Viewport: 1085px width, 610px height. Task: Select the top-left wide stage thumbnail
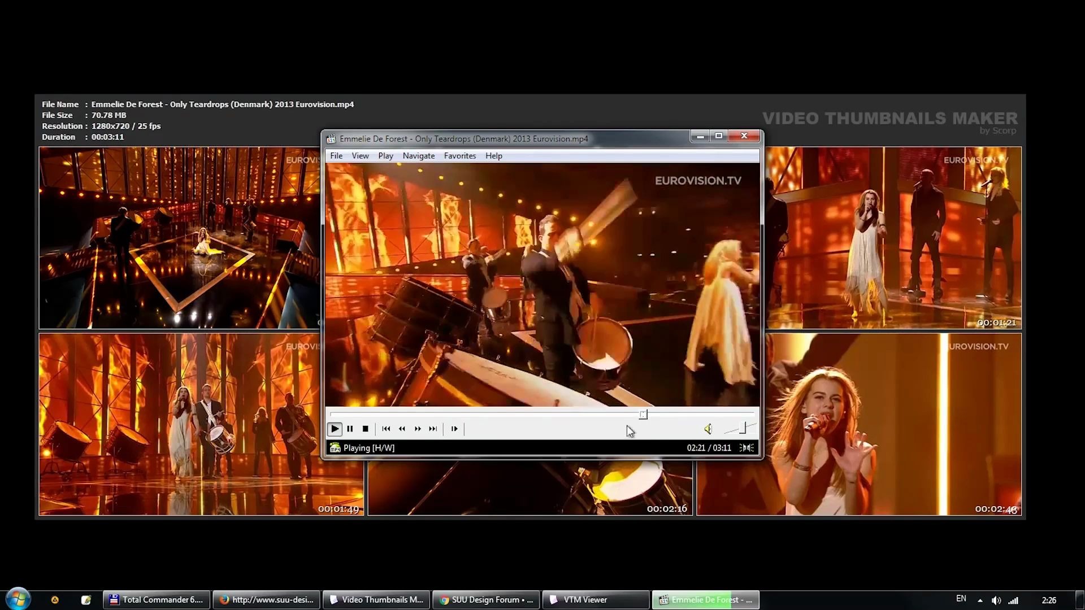[x=180, y=238]
